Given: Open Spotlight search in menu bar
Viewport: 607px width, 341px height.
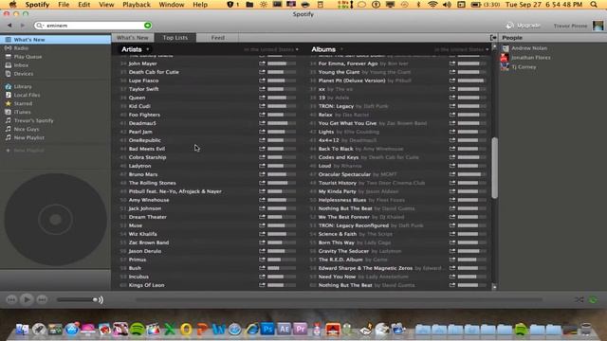Looking at the screenshot, I should 594,5.
